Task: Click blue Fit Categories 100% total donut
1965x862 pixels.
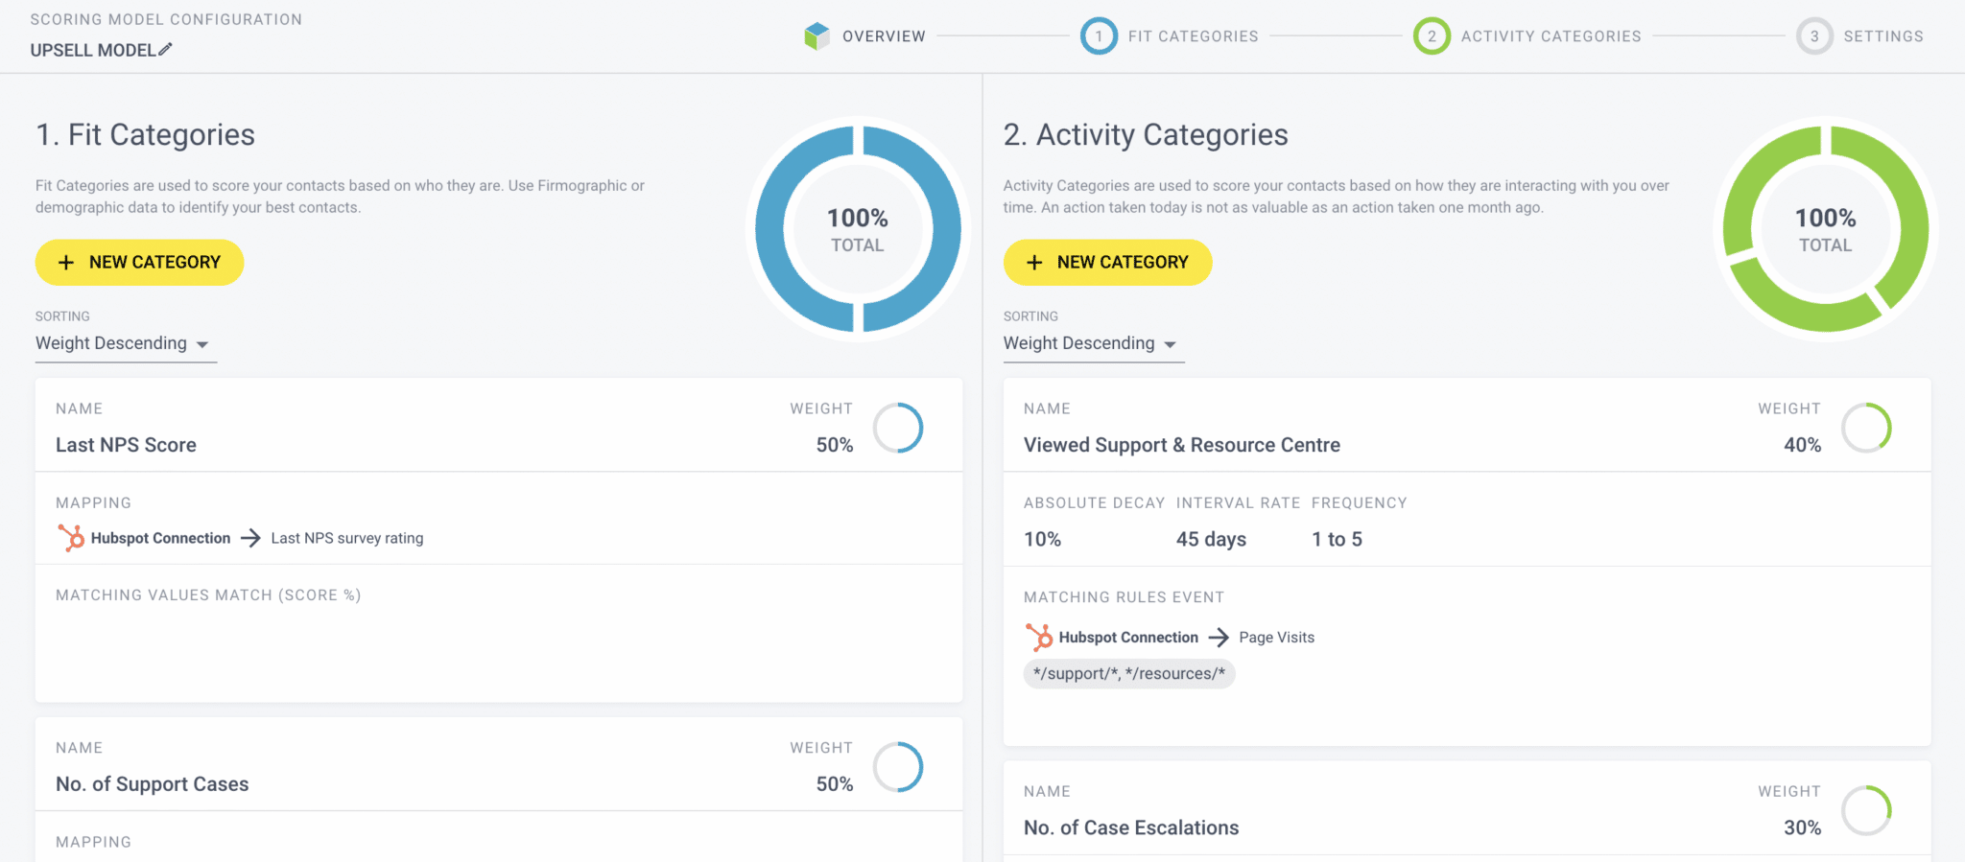Action: [x=858, y=229]
